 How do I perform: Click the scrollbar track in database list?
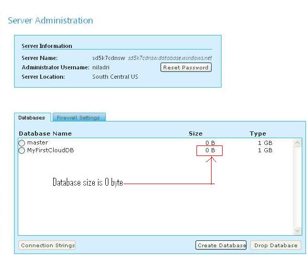[297, 187]
